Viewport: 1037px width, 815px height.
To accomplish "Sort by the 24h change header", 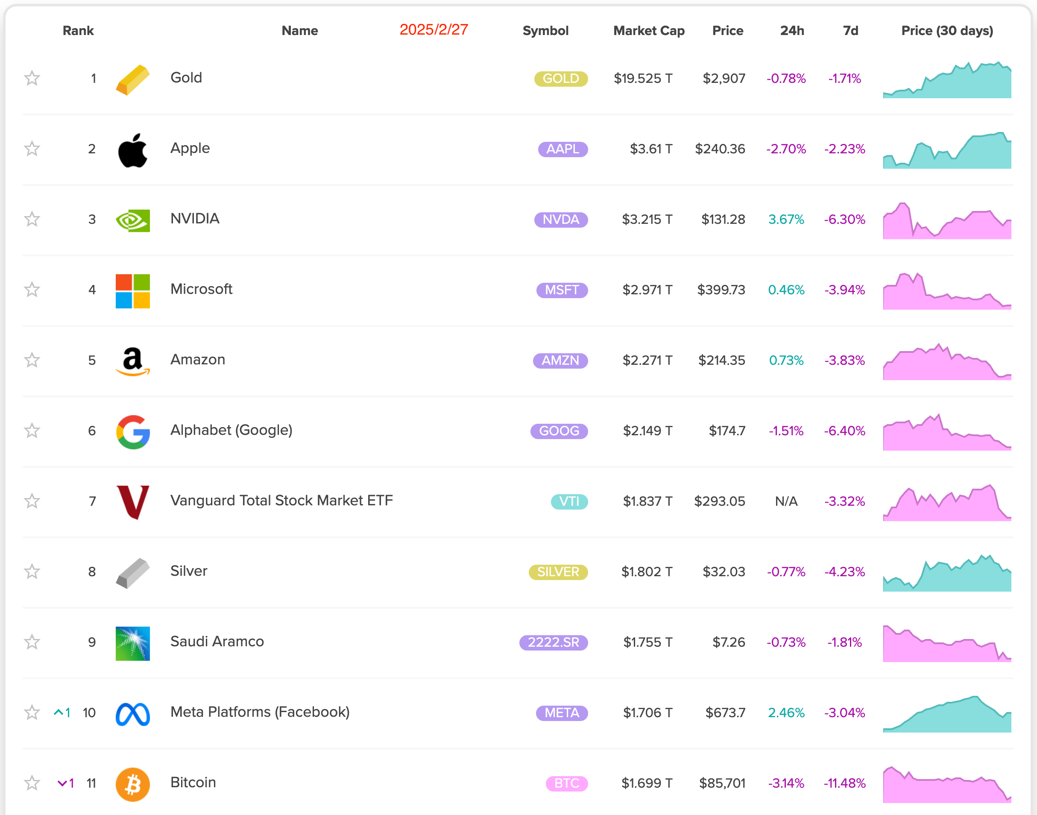I will tap(792, 30).
